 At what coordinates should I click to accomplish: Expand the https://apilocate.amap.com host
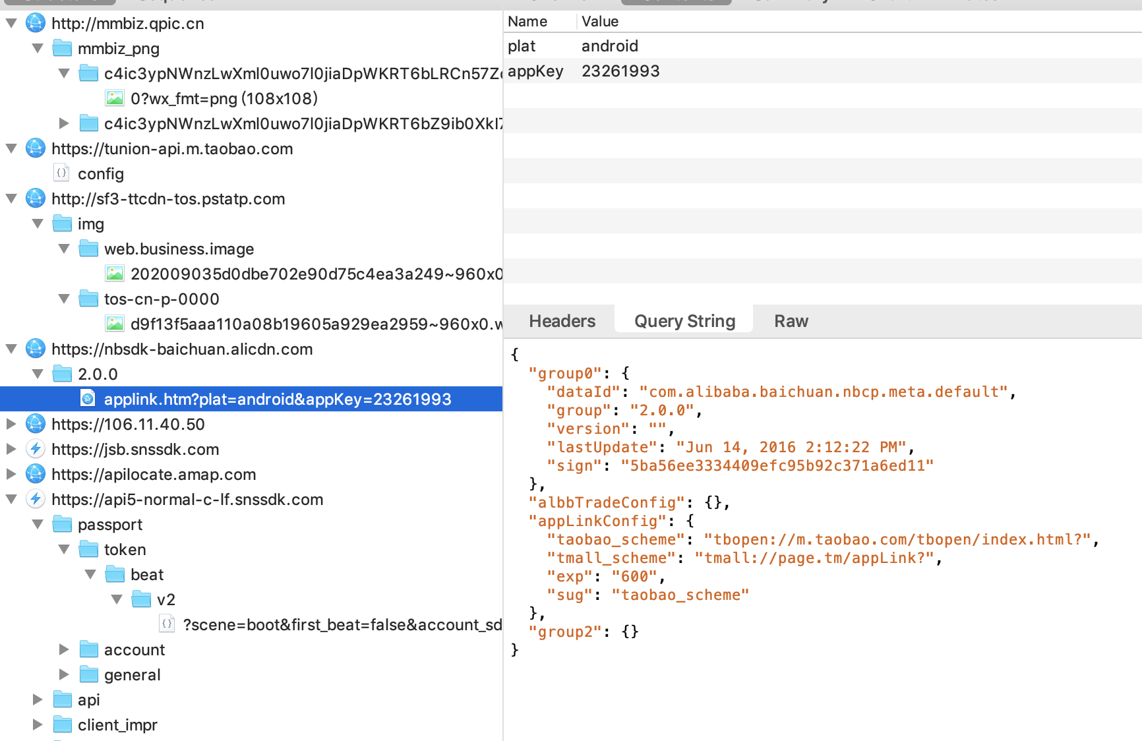click(x=11, y=474)
